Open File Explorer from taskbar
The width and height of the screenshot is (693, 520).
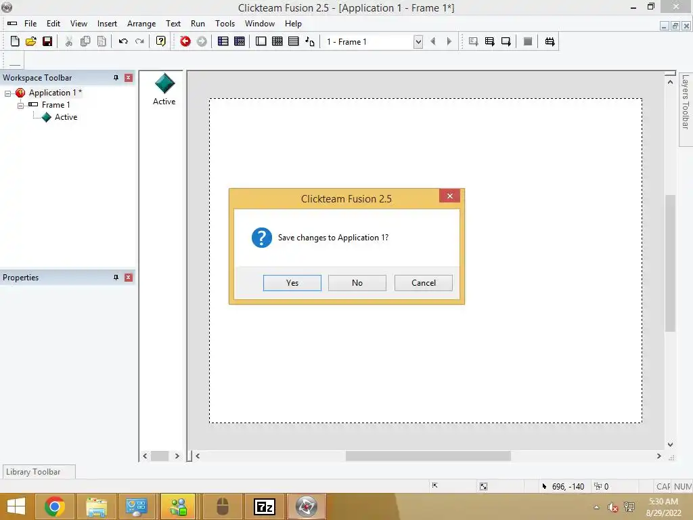(97, 506)
